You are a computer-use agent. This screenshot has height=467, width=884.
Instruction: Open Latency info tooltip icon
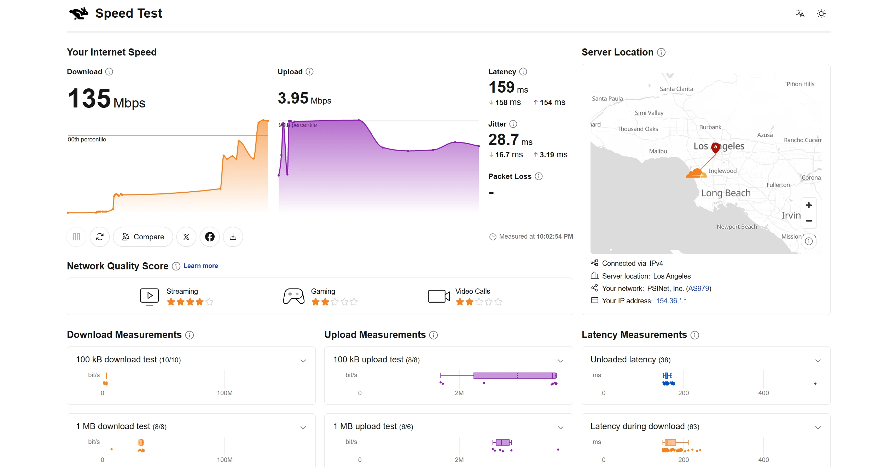coord(523,72)
